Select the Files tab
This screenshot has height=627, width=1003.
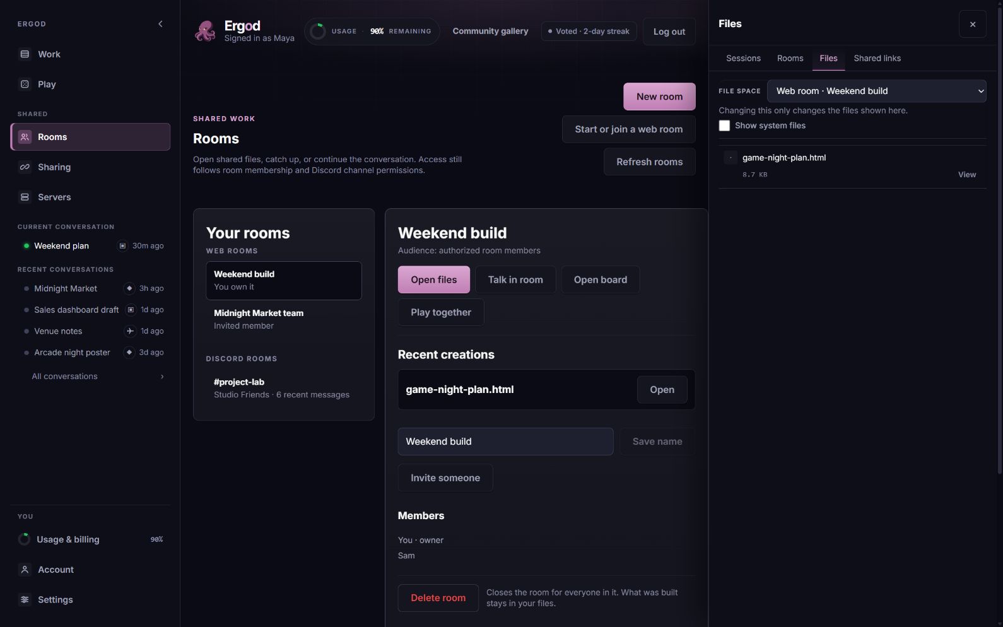828,58
